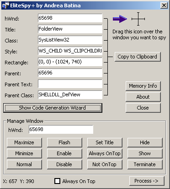Flash the managed window
Image resolution: width=170 pixels, height=189 pixels.
pyautogui.click(x=64, y=142)
